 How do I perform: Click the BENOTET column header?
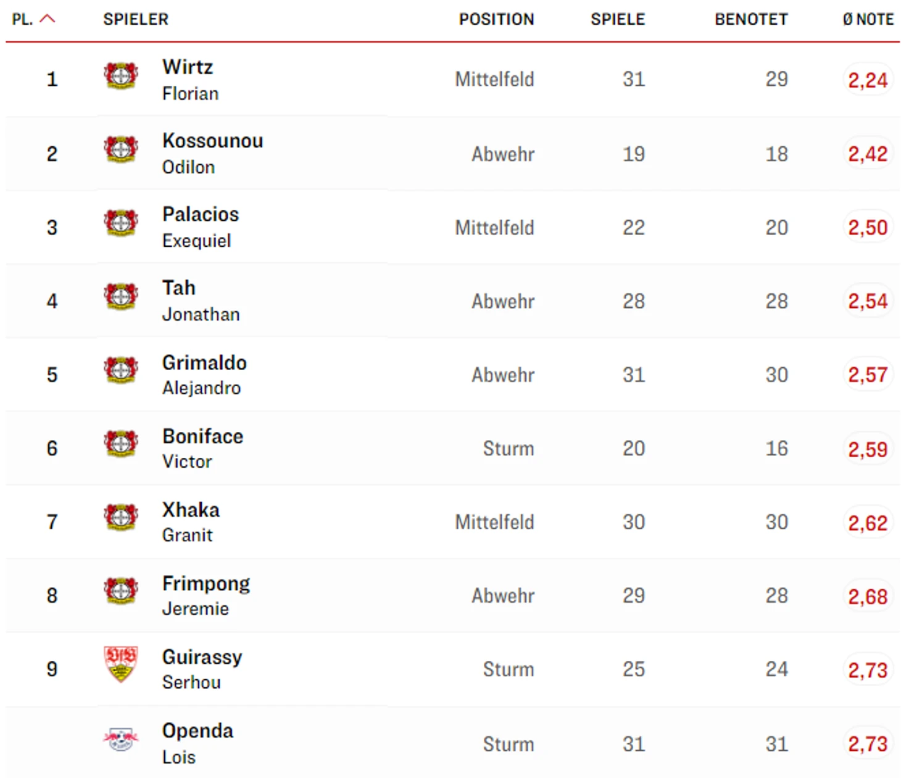click(x=750, y=20)
